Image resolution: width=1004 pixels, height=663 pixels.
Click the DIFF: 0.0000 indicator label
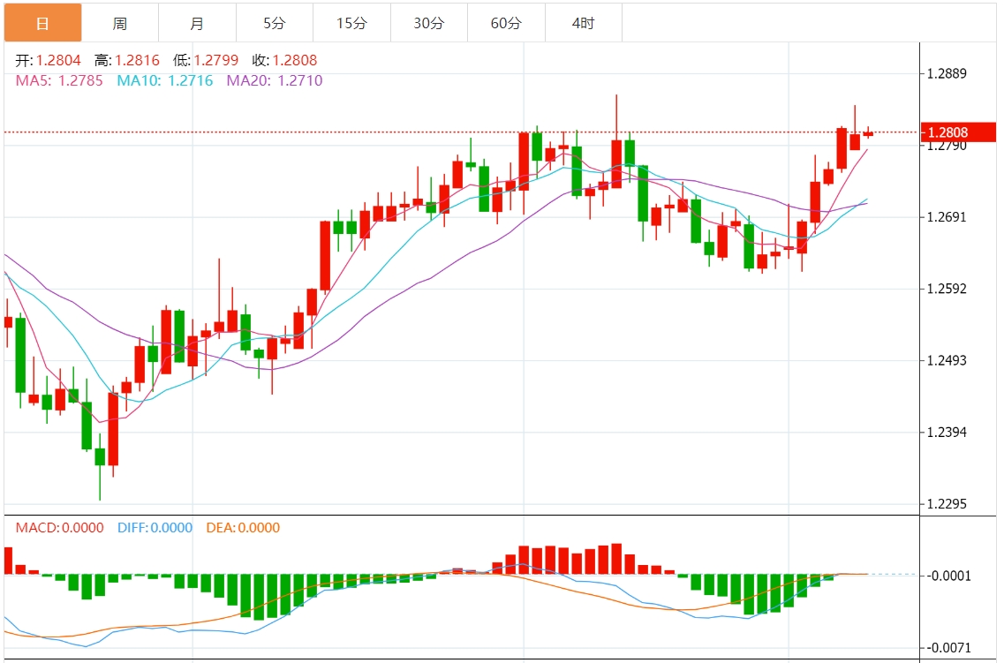point(155,528)
